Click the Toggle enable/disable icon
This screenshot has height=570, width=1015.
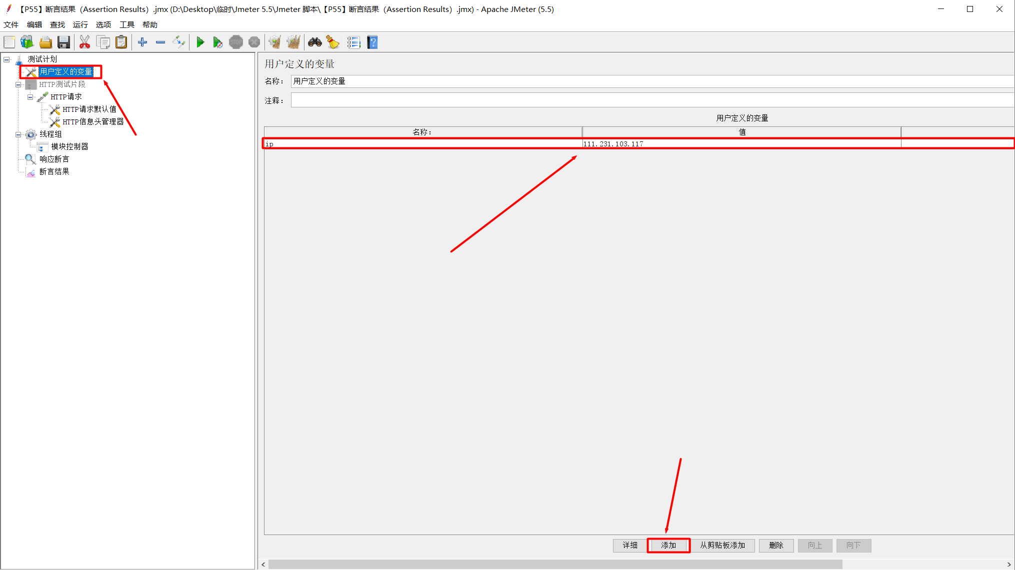[x=178, y=42]
